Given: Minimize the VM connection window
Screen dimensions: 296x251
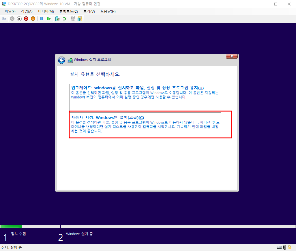Looking at the screenshot, I should (x=263, y=4).
